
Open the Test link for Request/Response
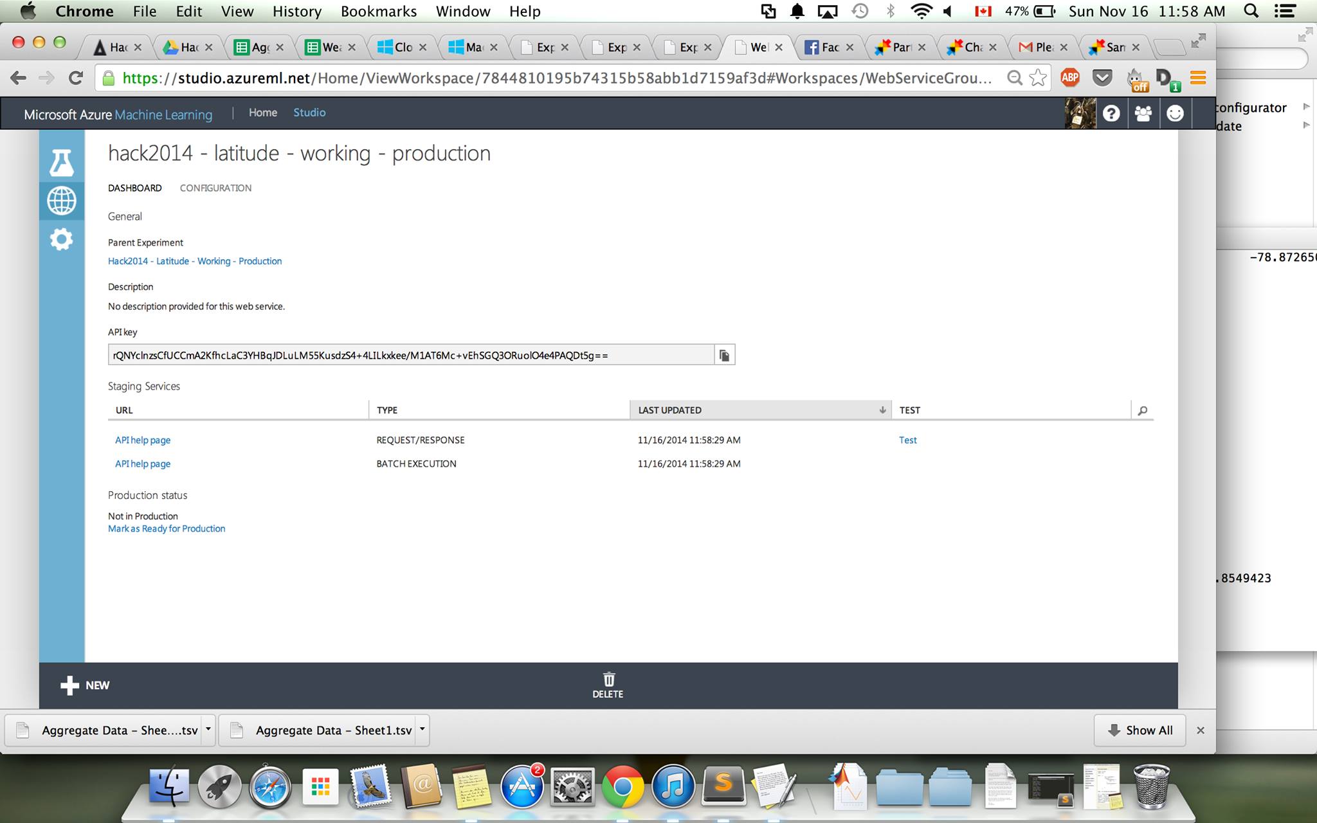tap(907, 440)
